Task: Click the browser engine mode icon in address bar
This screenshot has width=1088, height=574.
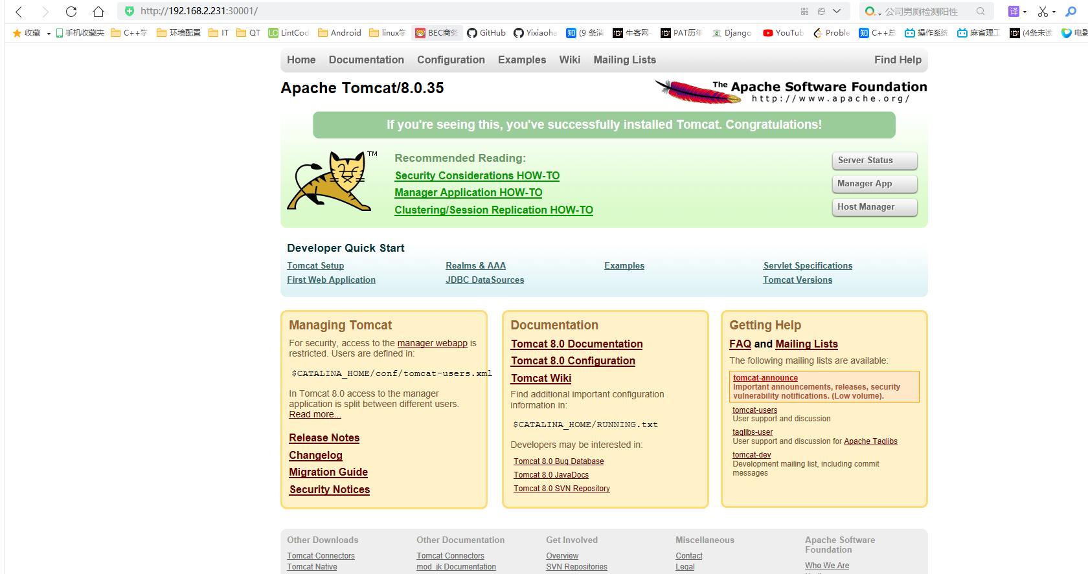Action: (x=821, y=11)
